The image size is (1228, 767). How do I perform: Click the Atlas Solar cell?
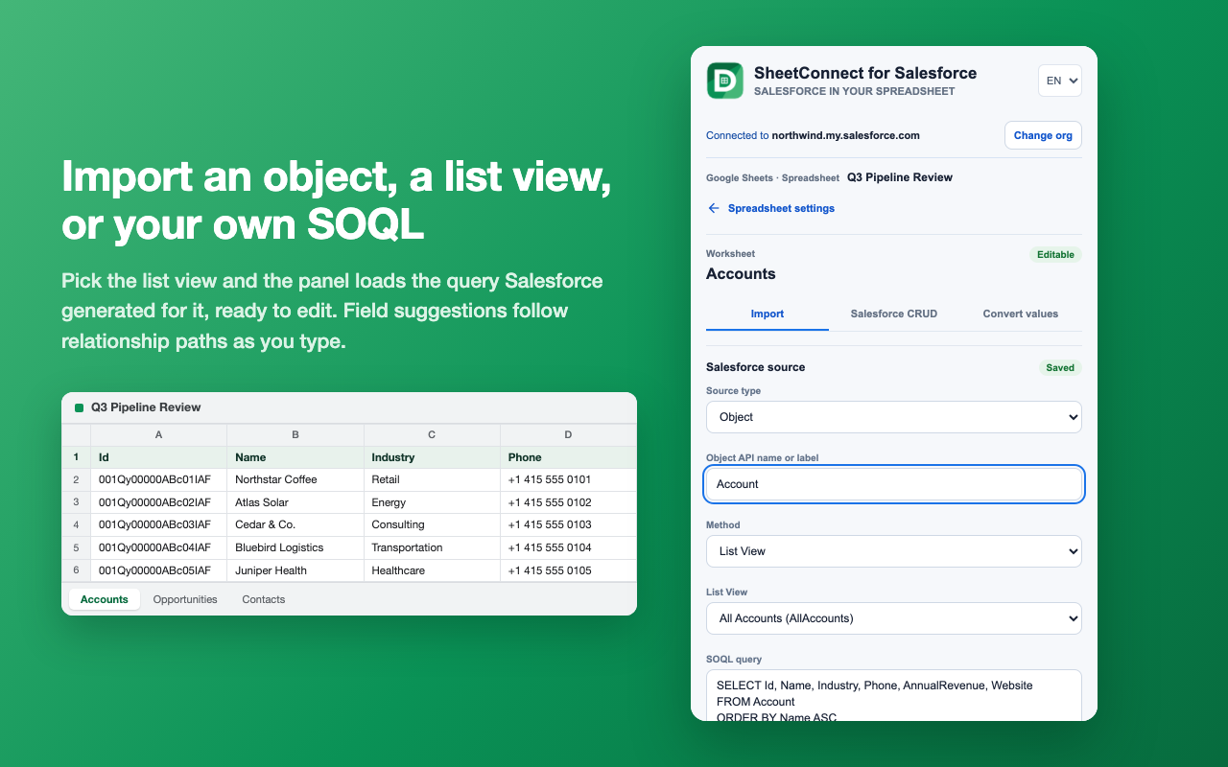click(295, 502)
